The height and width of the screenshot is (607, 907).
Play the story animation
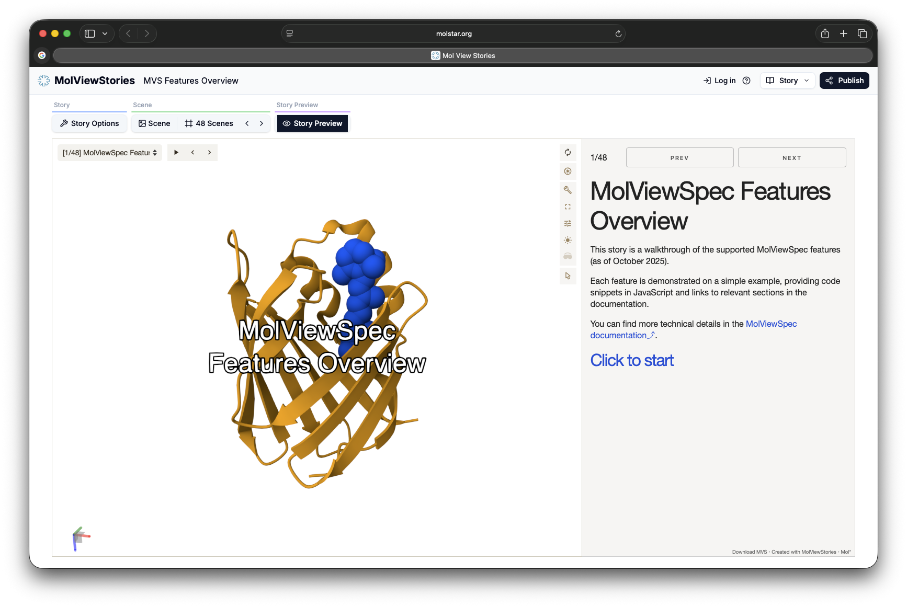click(x=176, y=153)
